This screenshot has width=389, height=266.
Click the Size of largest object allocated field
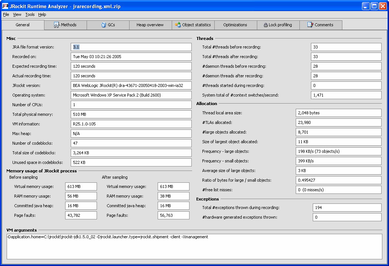tap(339, 142)
